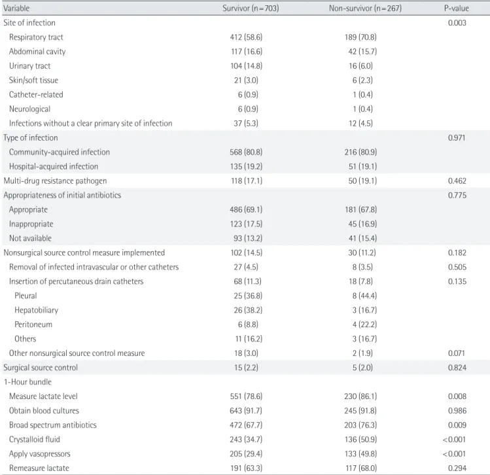Screen dimensions: 490x475
Task: Click the Non-survivor (n=267) column header
Action: 365,8
